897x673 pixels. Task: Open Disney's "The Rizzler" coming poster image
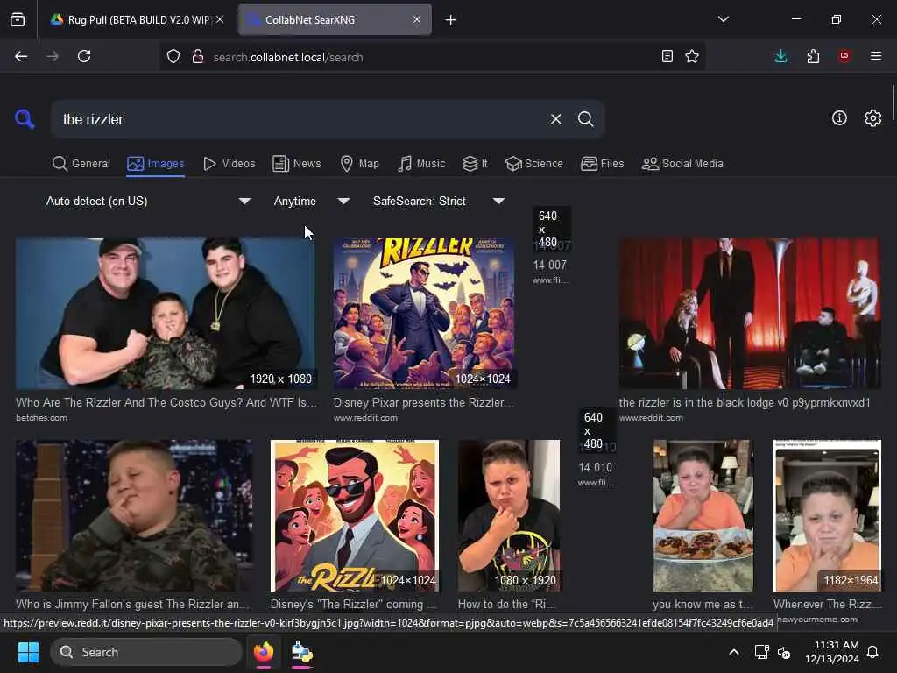coord(355,515)
